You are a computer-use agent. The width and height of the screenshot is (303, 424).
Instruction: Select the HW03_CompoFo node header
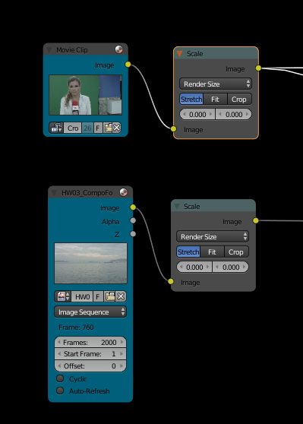(x=90, y=192)
